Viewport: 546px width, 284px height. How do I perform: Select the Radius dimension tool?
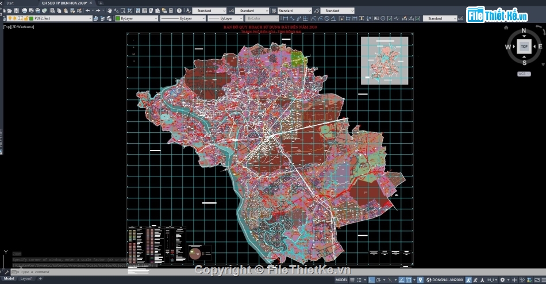tap(314, 18)
